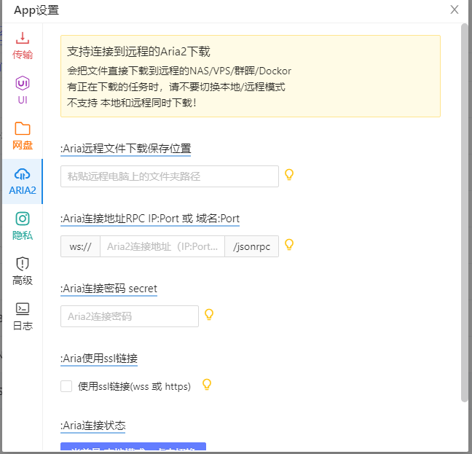472x454 pixels.
Task: Click the 支持连接到远程的Aria2下载 notice title
Action: coord(138,52)
